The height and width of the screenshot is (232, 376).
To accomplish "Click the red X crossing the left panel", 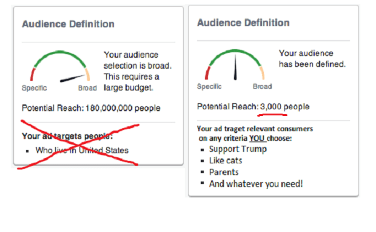I will [78, 144].
